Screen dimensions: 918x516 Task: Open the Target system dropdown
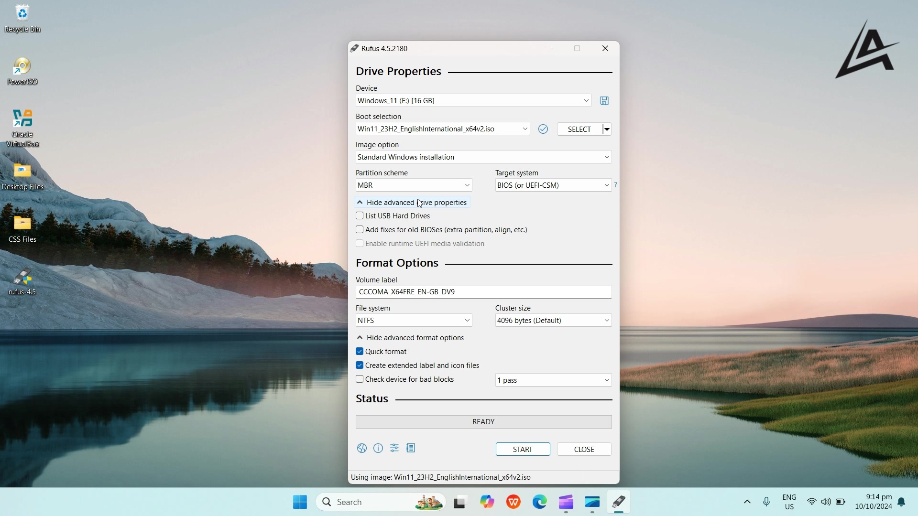[553, 185]
